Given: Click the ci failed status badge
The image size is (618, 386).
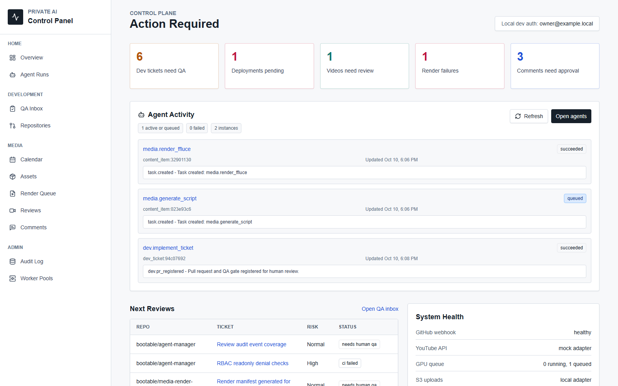Looking at the screenshot, I should (350, 363).
